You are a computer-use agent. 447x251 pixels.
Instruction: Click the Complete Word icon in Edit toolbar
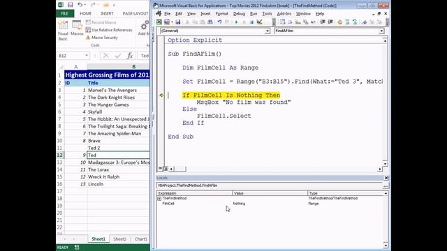[x=313, y=22]
